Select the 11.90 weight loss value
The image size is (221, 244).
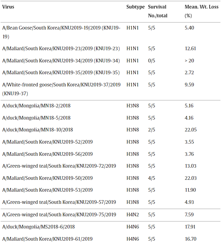tap(190, 190)
